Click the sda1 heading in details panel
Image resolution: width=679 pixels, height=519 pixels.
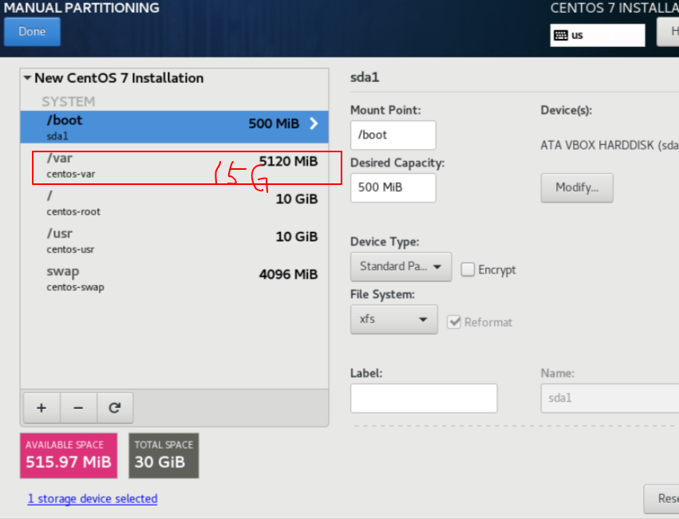tap(365, 77)
